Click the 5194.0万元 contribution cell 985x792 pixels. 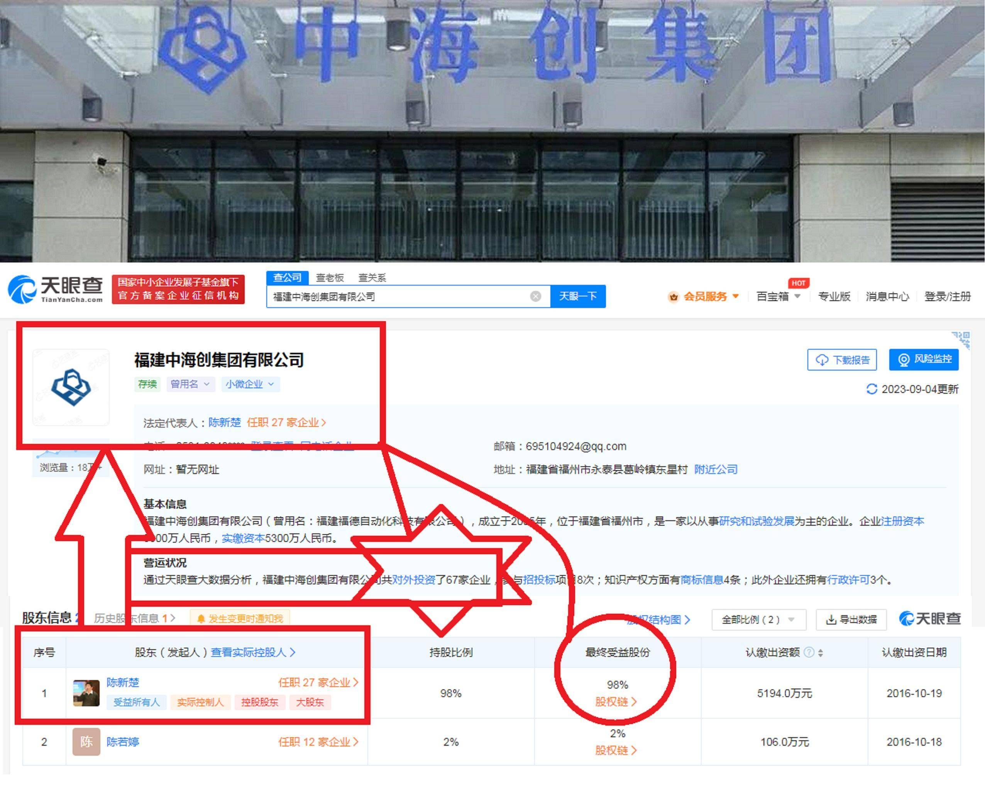(x=784, y=693)
